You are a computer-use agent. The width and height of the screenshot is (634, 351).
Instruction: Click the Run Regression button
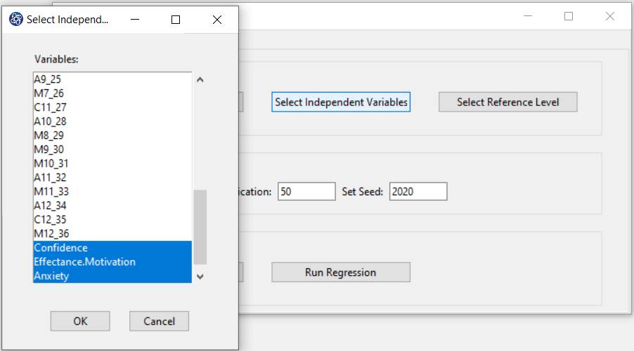[x=341, y=272]
